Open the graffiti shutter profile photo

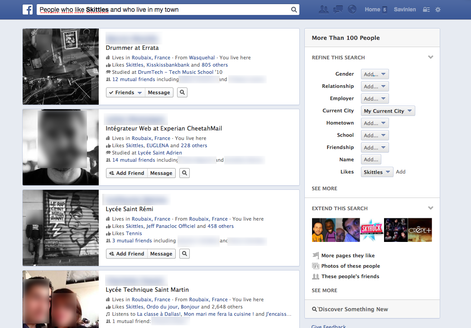click(x=61, y=228)
